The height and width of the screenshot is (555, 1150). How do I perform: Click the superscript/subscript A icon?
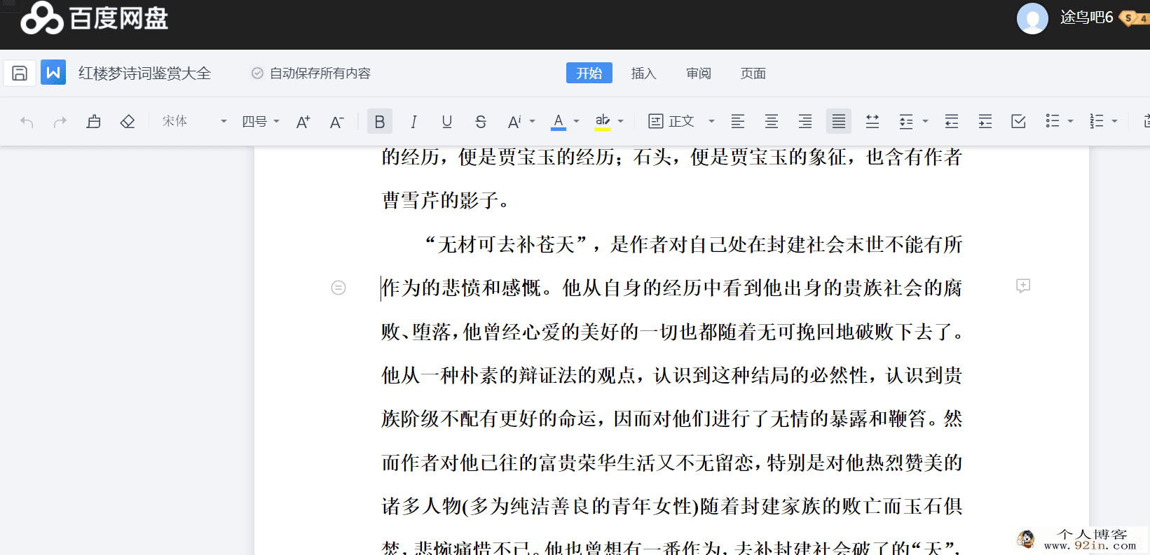tap(514, 122)
